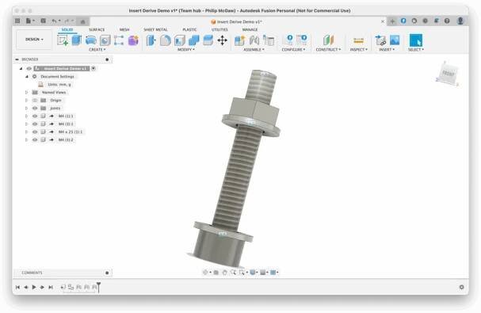Select the Offset Plane construct tool
The image size is (481, 313).
(328, 40)
